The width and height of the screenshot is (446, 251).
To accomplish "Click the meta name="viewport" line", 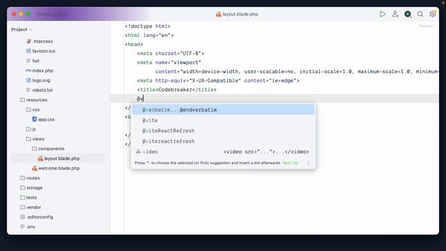I will pos(169,62).
